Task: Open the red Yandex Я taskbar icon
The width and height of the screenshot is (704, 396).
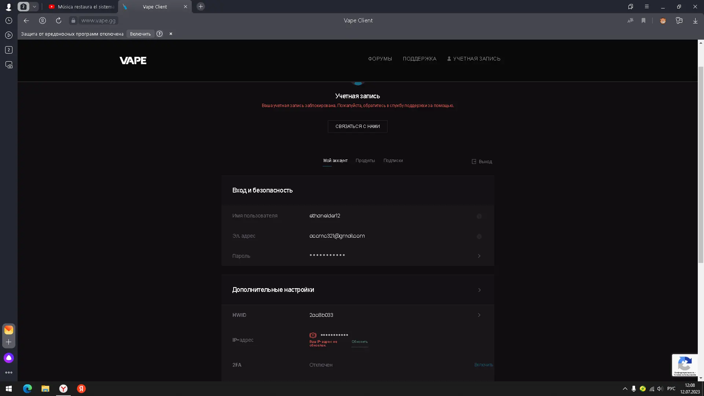Action: point(81,389)
